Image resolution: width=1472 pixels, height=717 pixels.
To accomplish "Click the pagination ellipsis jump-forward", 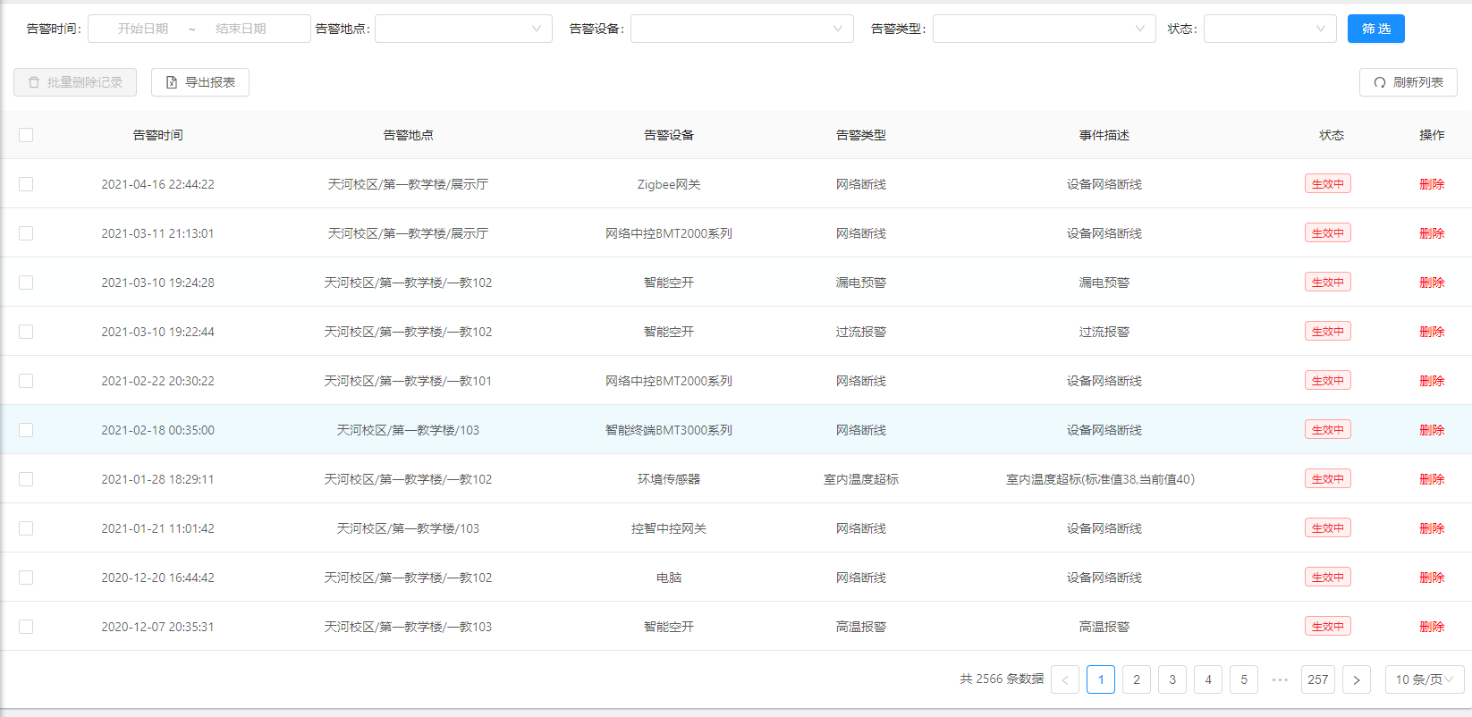I will tap(1280, 679).
